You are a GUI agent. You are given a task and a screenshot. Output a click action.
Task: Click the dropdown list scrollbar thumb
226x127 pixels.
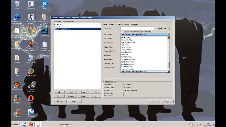pyautogui.click(x=168, y=65)
